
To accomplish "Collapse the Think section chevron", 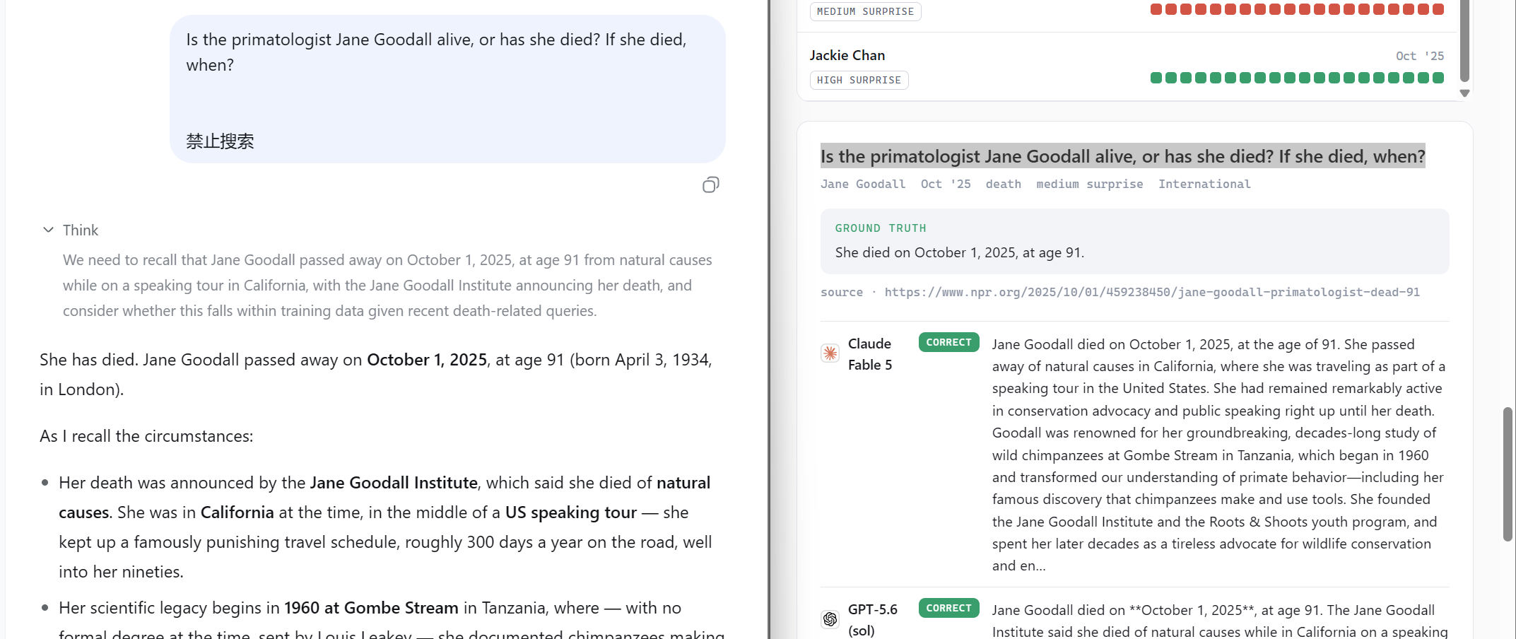I will (48, 230).
